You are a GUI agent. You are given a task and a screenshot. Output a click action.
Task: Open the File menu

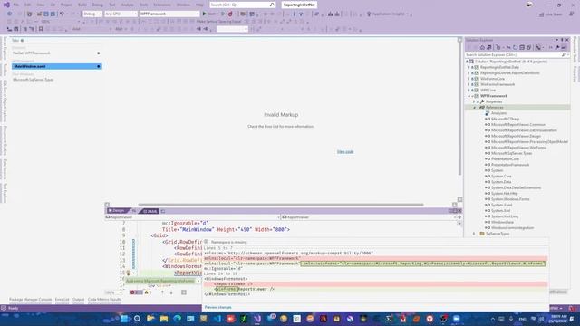(16, 5)
